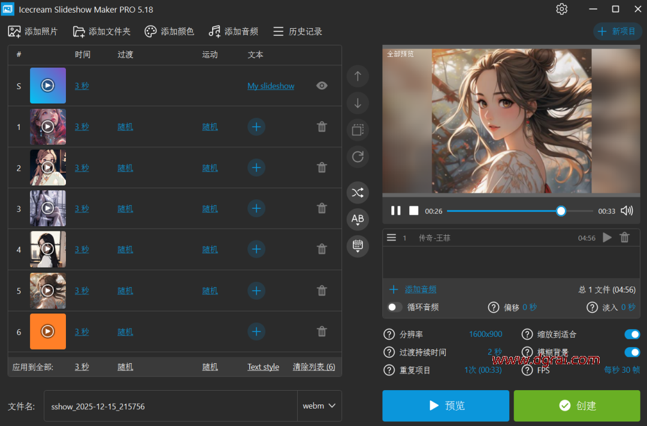Image resolution: width=647 pixels, height=426 pixels.
Task: Open the 历史记录 menu item
Action: click(x=298, y=32)
